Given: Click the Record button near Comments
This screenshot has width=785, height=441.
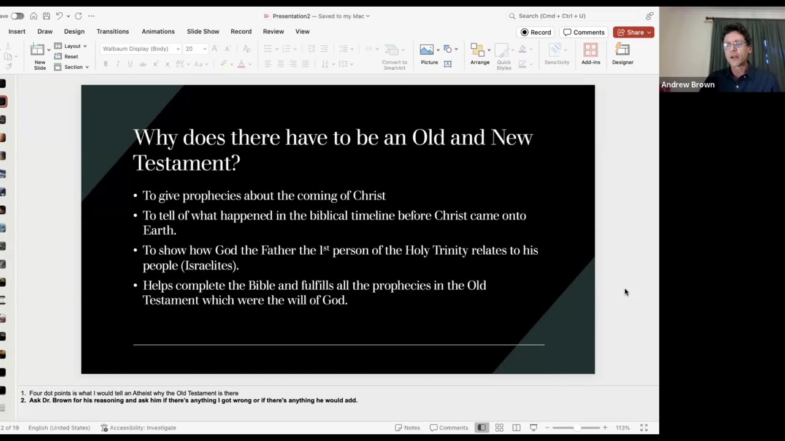Looking at the screenshot, I should [x=537, y=32].
